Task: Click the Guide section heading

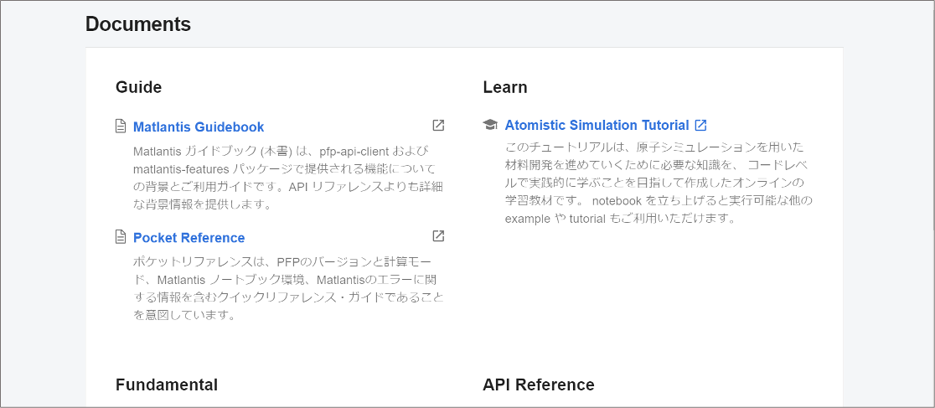Action: pos(138,87)
